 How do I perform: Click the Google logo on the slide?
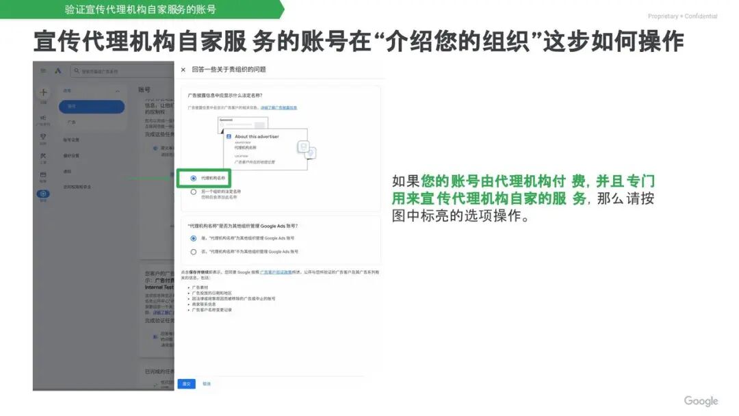(701, 401)
